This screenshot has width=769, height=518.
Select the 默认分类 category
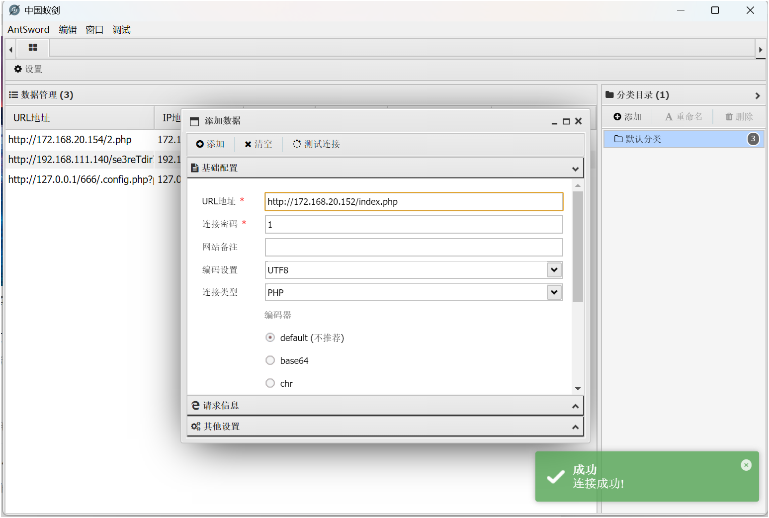[x=684, y=139]
